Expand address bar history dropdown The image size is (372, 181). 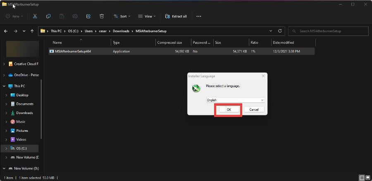coord(271,31)
